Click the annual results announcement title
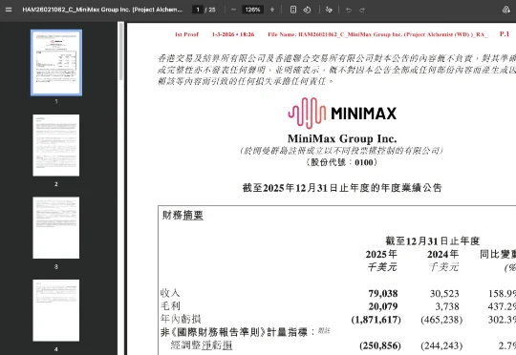The height and width of the screenshot is (355, 516). pyautogui.click(x=342, y=188)
